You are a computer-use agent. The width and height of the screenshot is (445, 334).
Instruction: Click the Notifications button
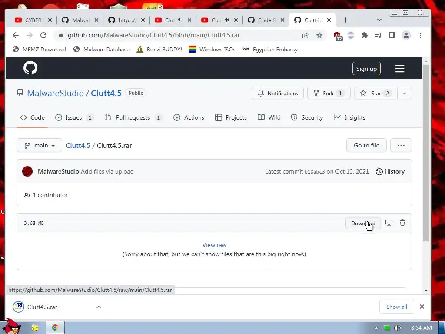point(278,93)
